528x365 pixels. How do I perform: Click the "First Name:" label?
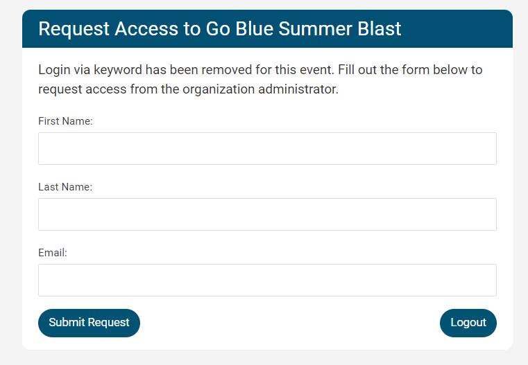[65, 121]
